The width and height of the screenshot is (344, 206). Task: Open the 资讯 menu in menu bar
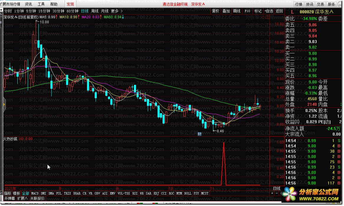click(x=28, y=4)
